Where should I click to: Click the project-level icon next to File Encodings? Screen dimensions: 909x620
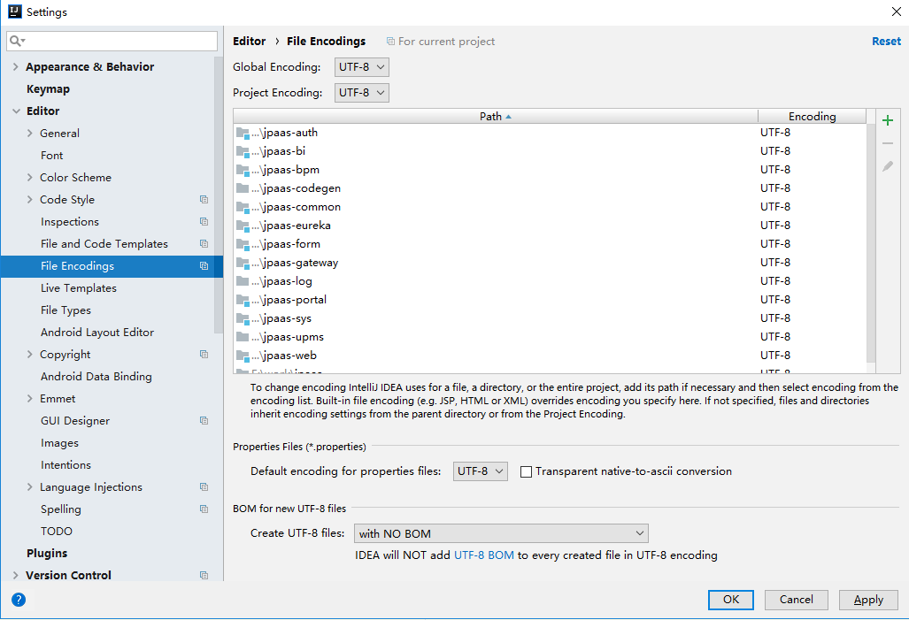point(204,266)
